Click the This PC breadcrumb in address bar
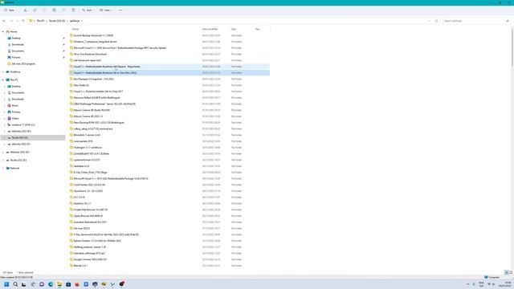This screenshot has height=289, width=514. [x=41, y=21]
